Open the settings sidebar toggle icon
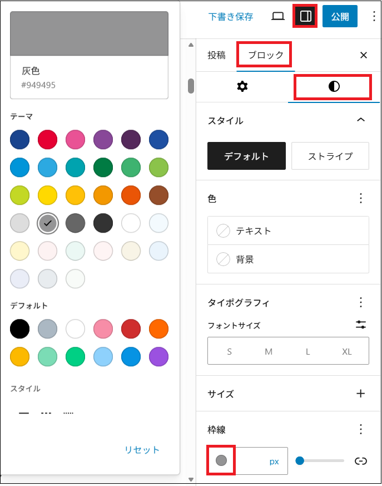This screenshot has height=486, width=382. pyautogui.click(x=305, y=16)
